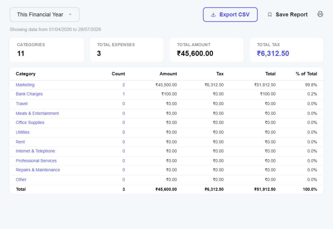Click the Export CSV button
333x229 pixels.
pos(230,14)
